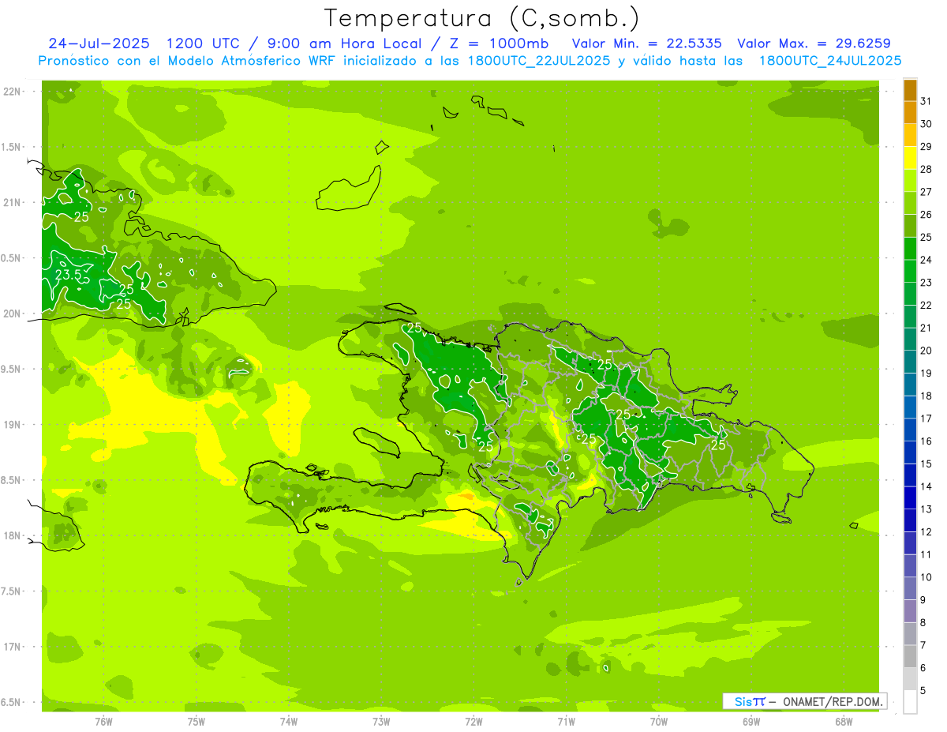Viewport: 947px width, 732px height.
Task: Click 'Valor Min. = 22.5335' value
Action: 646,43
